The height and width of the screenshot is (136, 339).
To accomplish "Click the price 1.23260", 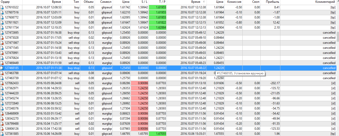I will tap(219, 78).
